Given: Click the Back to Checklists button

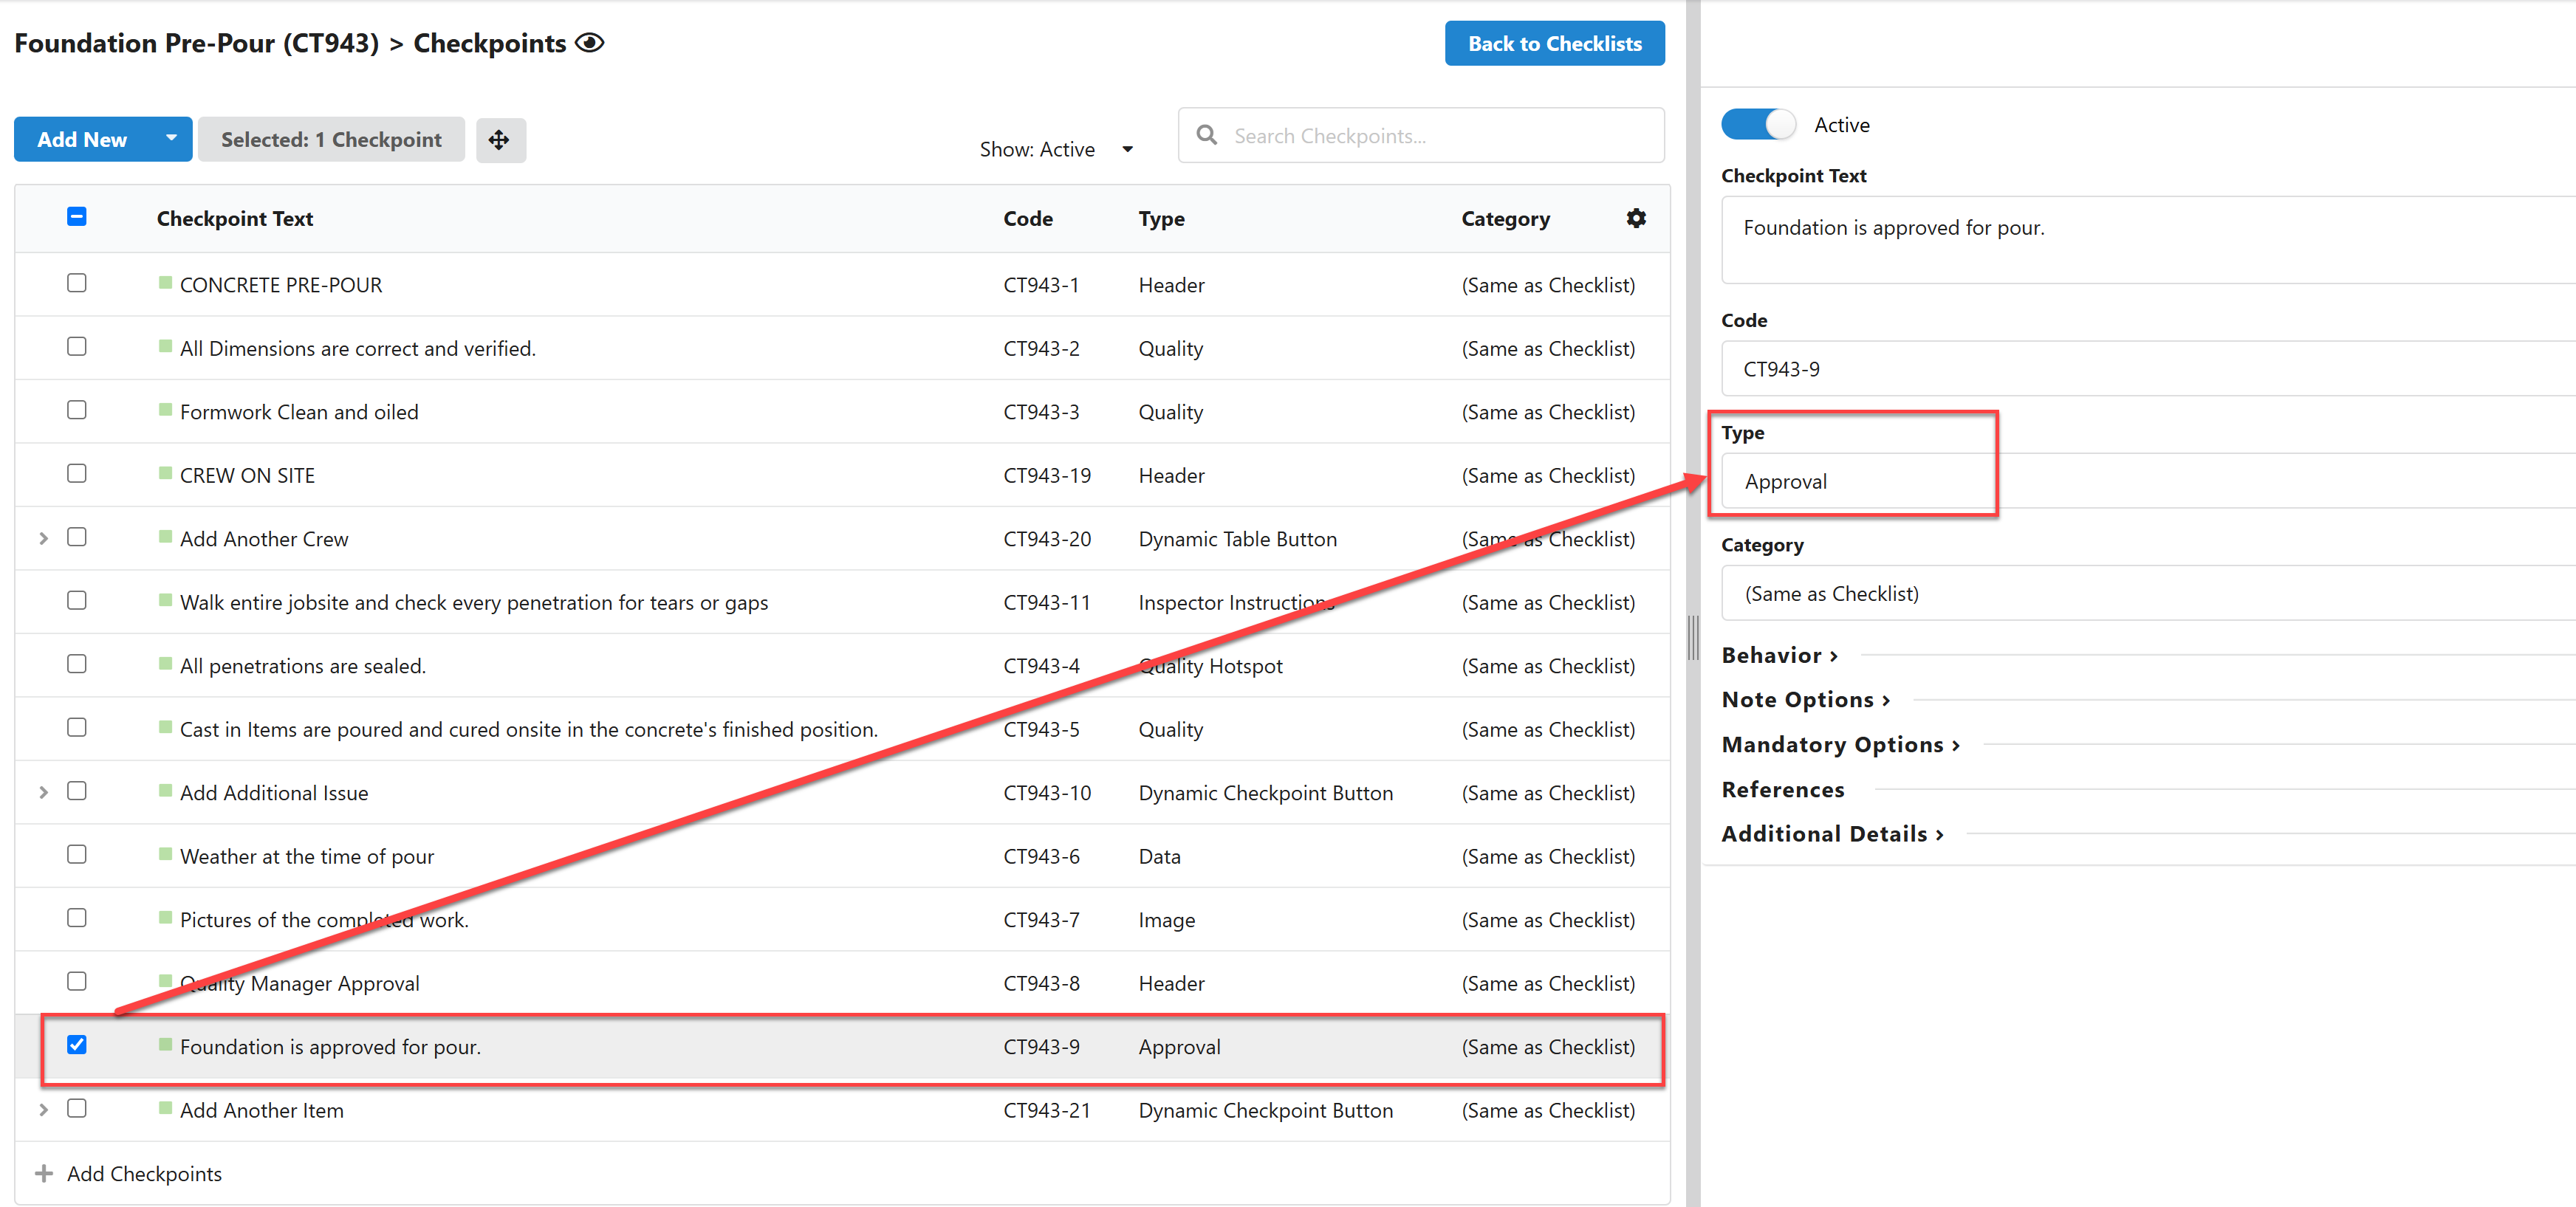Looking at the screenshot, I should coord(1554,44).
